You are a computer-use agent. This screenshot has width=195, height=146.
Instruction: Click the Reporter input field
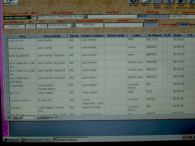coord(123,25)
